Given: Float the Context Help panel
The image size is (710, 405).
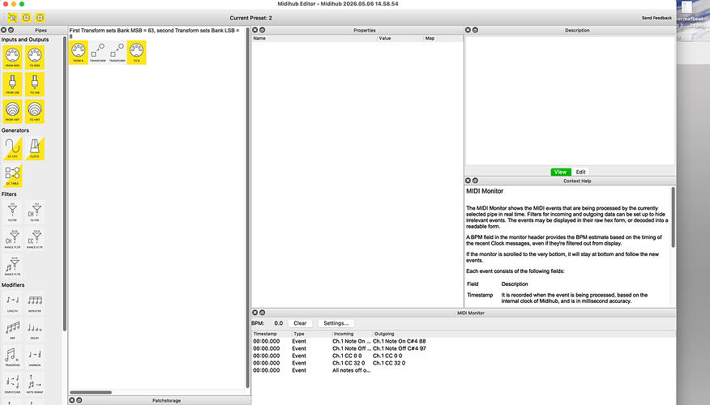Looking at the screenshot, I should (475, 181).
